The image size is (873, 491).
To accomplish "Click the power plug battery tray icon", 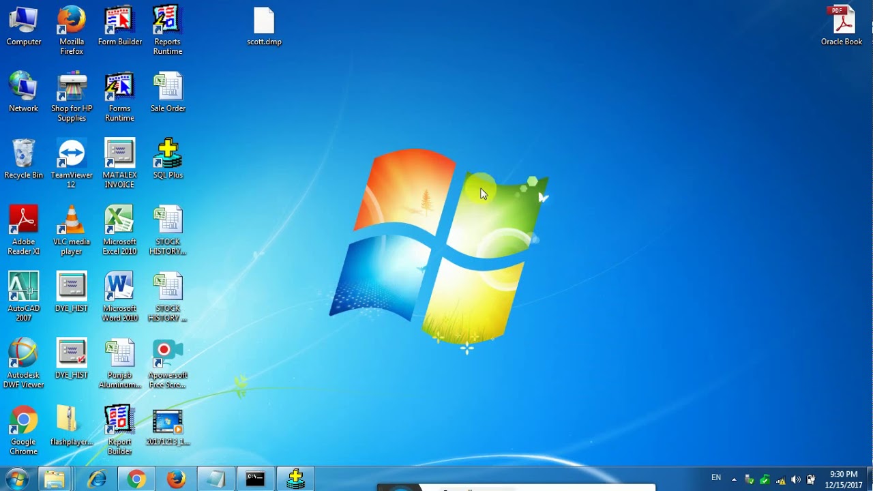I will (811, 479).
